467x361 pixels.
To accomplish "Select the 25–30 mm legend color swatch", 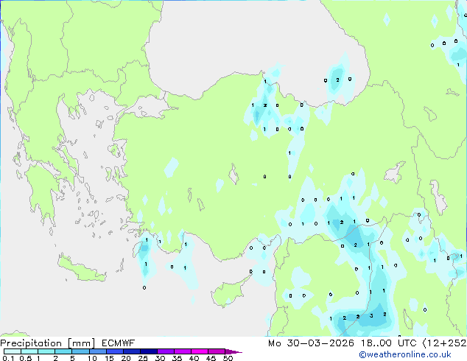I will 149,351.
